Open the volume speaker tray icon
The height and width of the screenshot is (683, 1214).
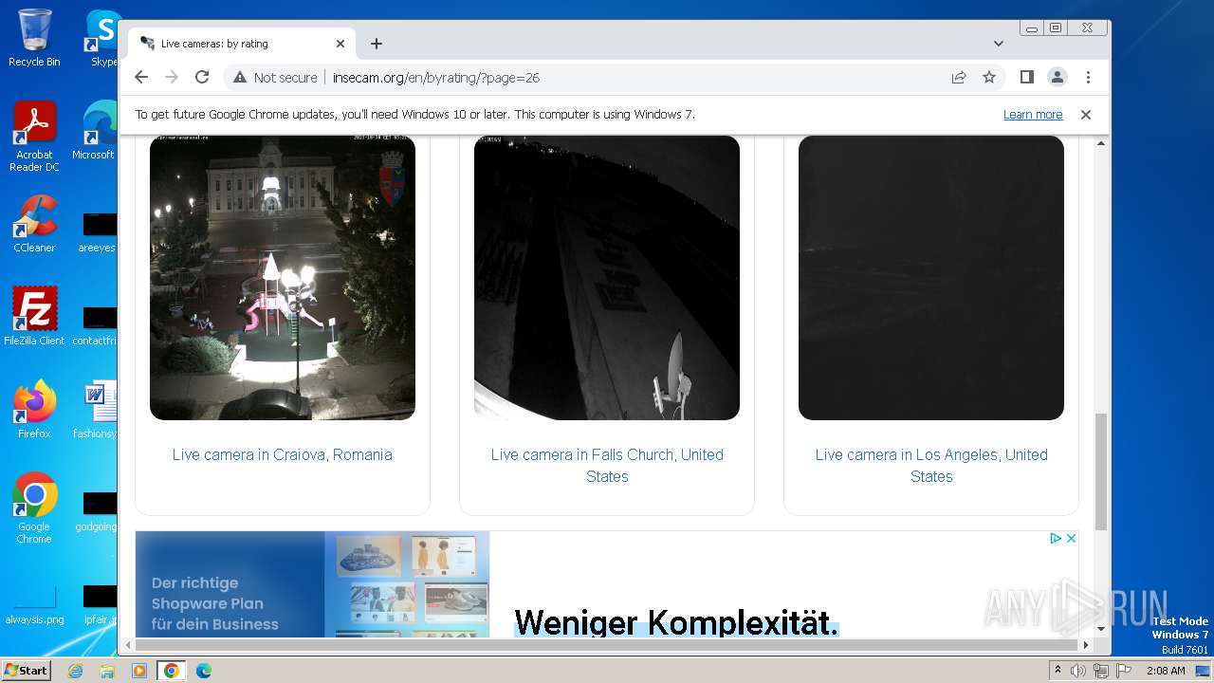point(1078,671)
